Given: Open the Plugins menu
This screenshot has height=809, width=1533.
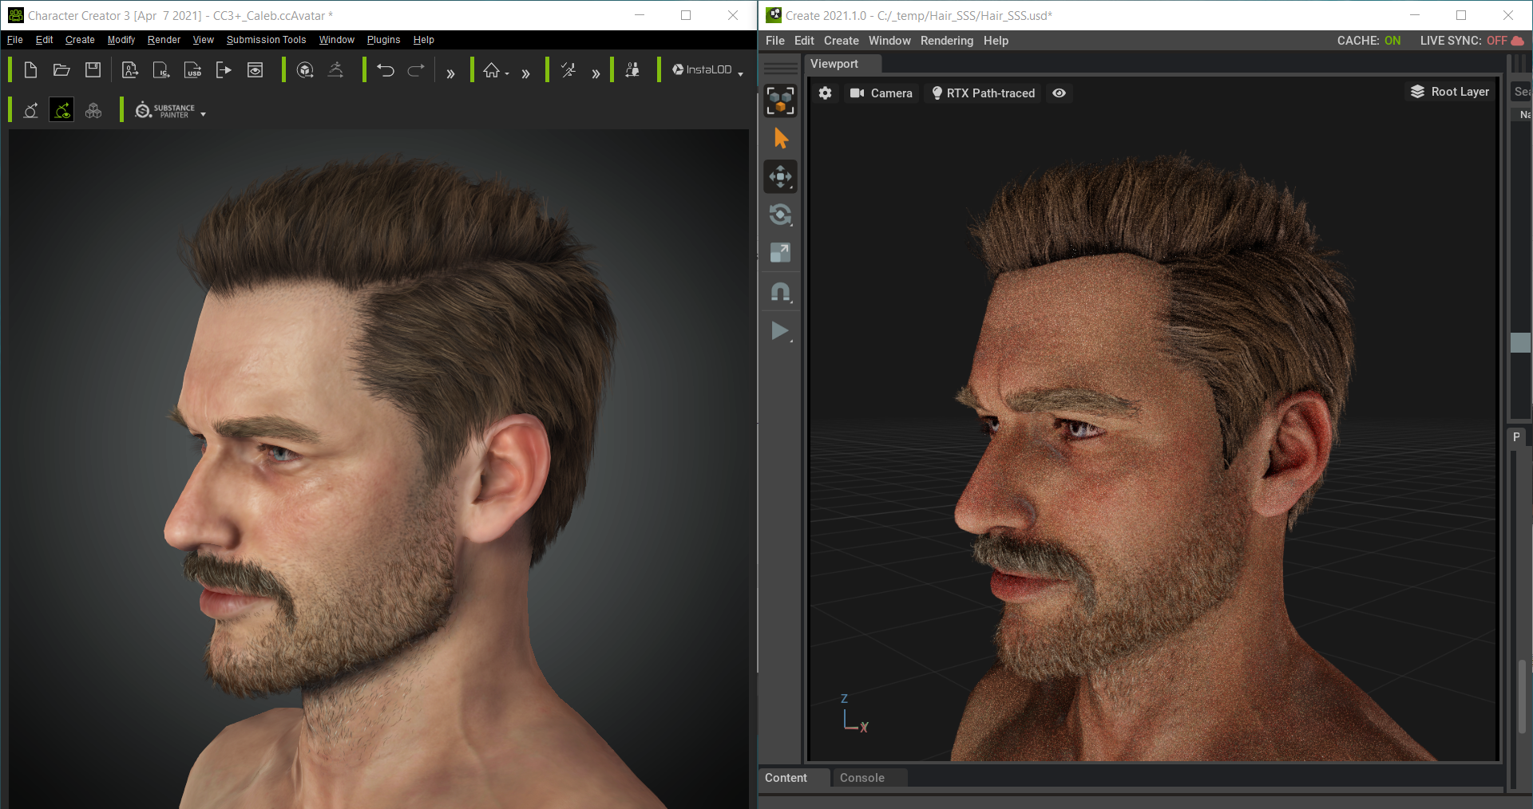Looking at the screenshot, I should coord(383,40).
